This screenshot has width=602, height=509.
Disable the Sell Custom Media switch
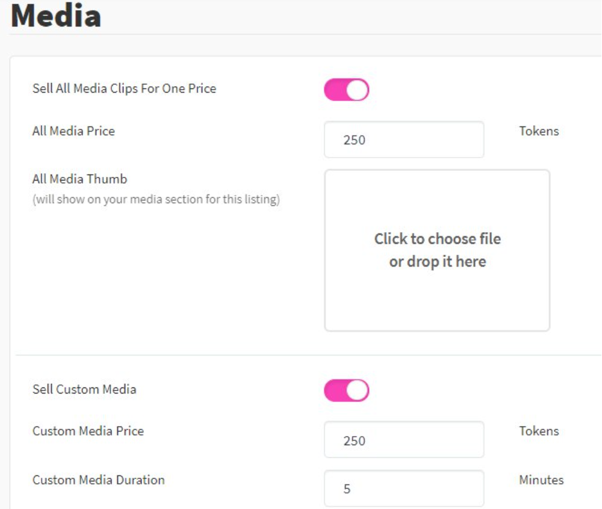346,390
